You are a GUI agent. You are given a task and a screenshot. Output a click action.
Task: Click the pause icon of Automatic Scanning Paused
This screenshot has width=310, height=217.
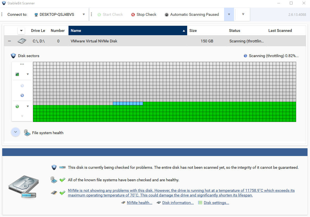(x=167, y=15)
